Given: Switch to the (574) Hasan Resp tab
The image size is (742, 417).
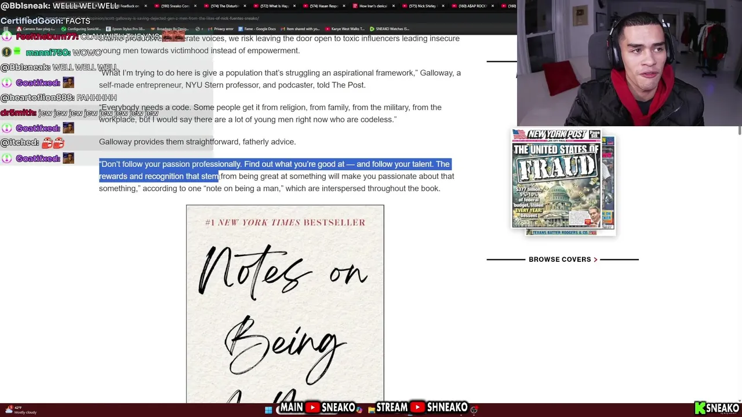Looking at the screenshot, I should 323,6.
